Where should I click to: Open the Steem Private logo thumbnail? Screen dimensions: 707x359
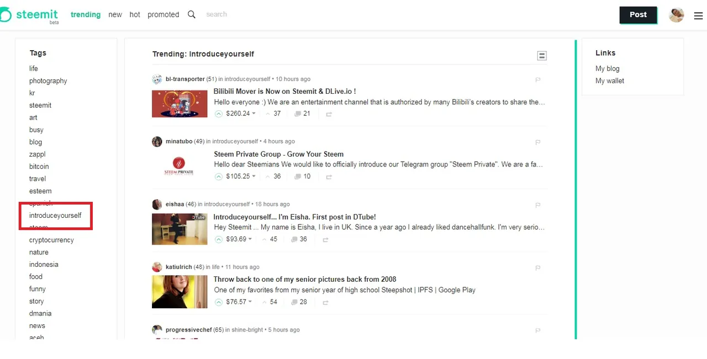pos(180,166)
